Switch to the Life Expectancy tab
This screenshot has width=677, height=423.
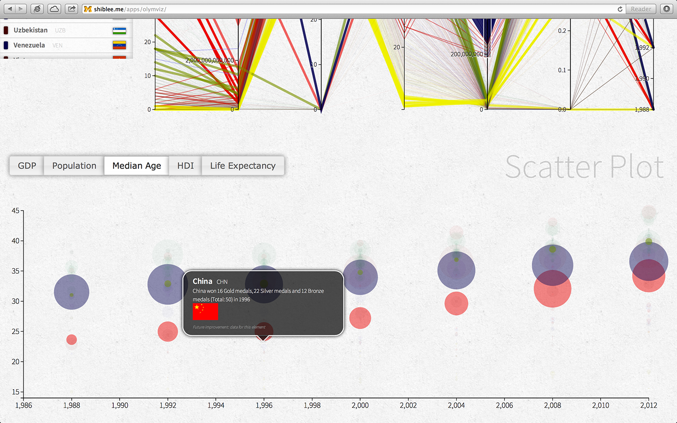pyautogui.click(x=243, y=166)
